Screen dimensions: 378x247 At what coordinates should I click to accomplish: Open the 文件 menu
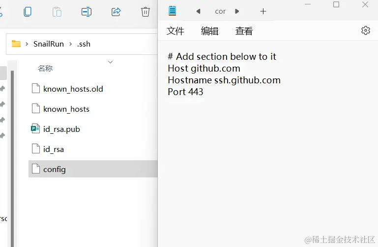click(x=175, y=31)
